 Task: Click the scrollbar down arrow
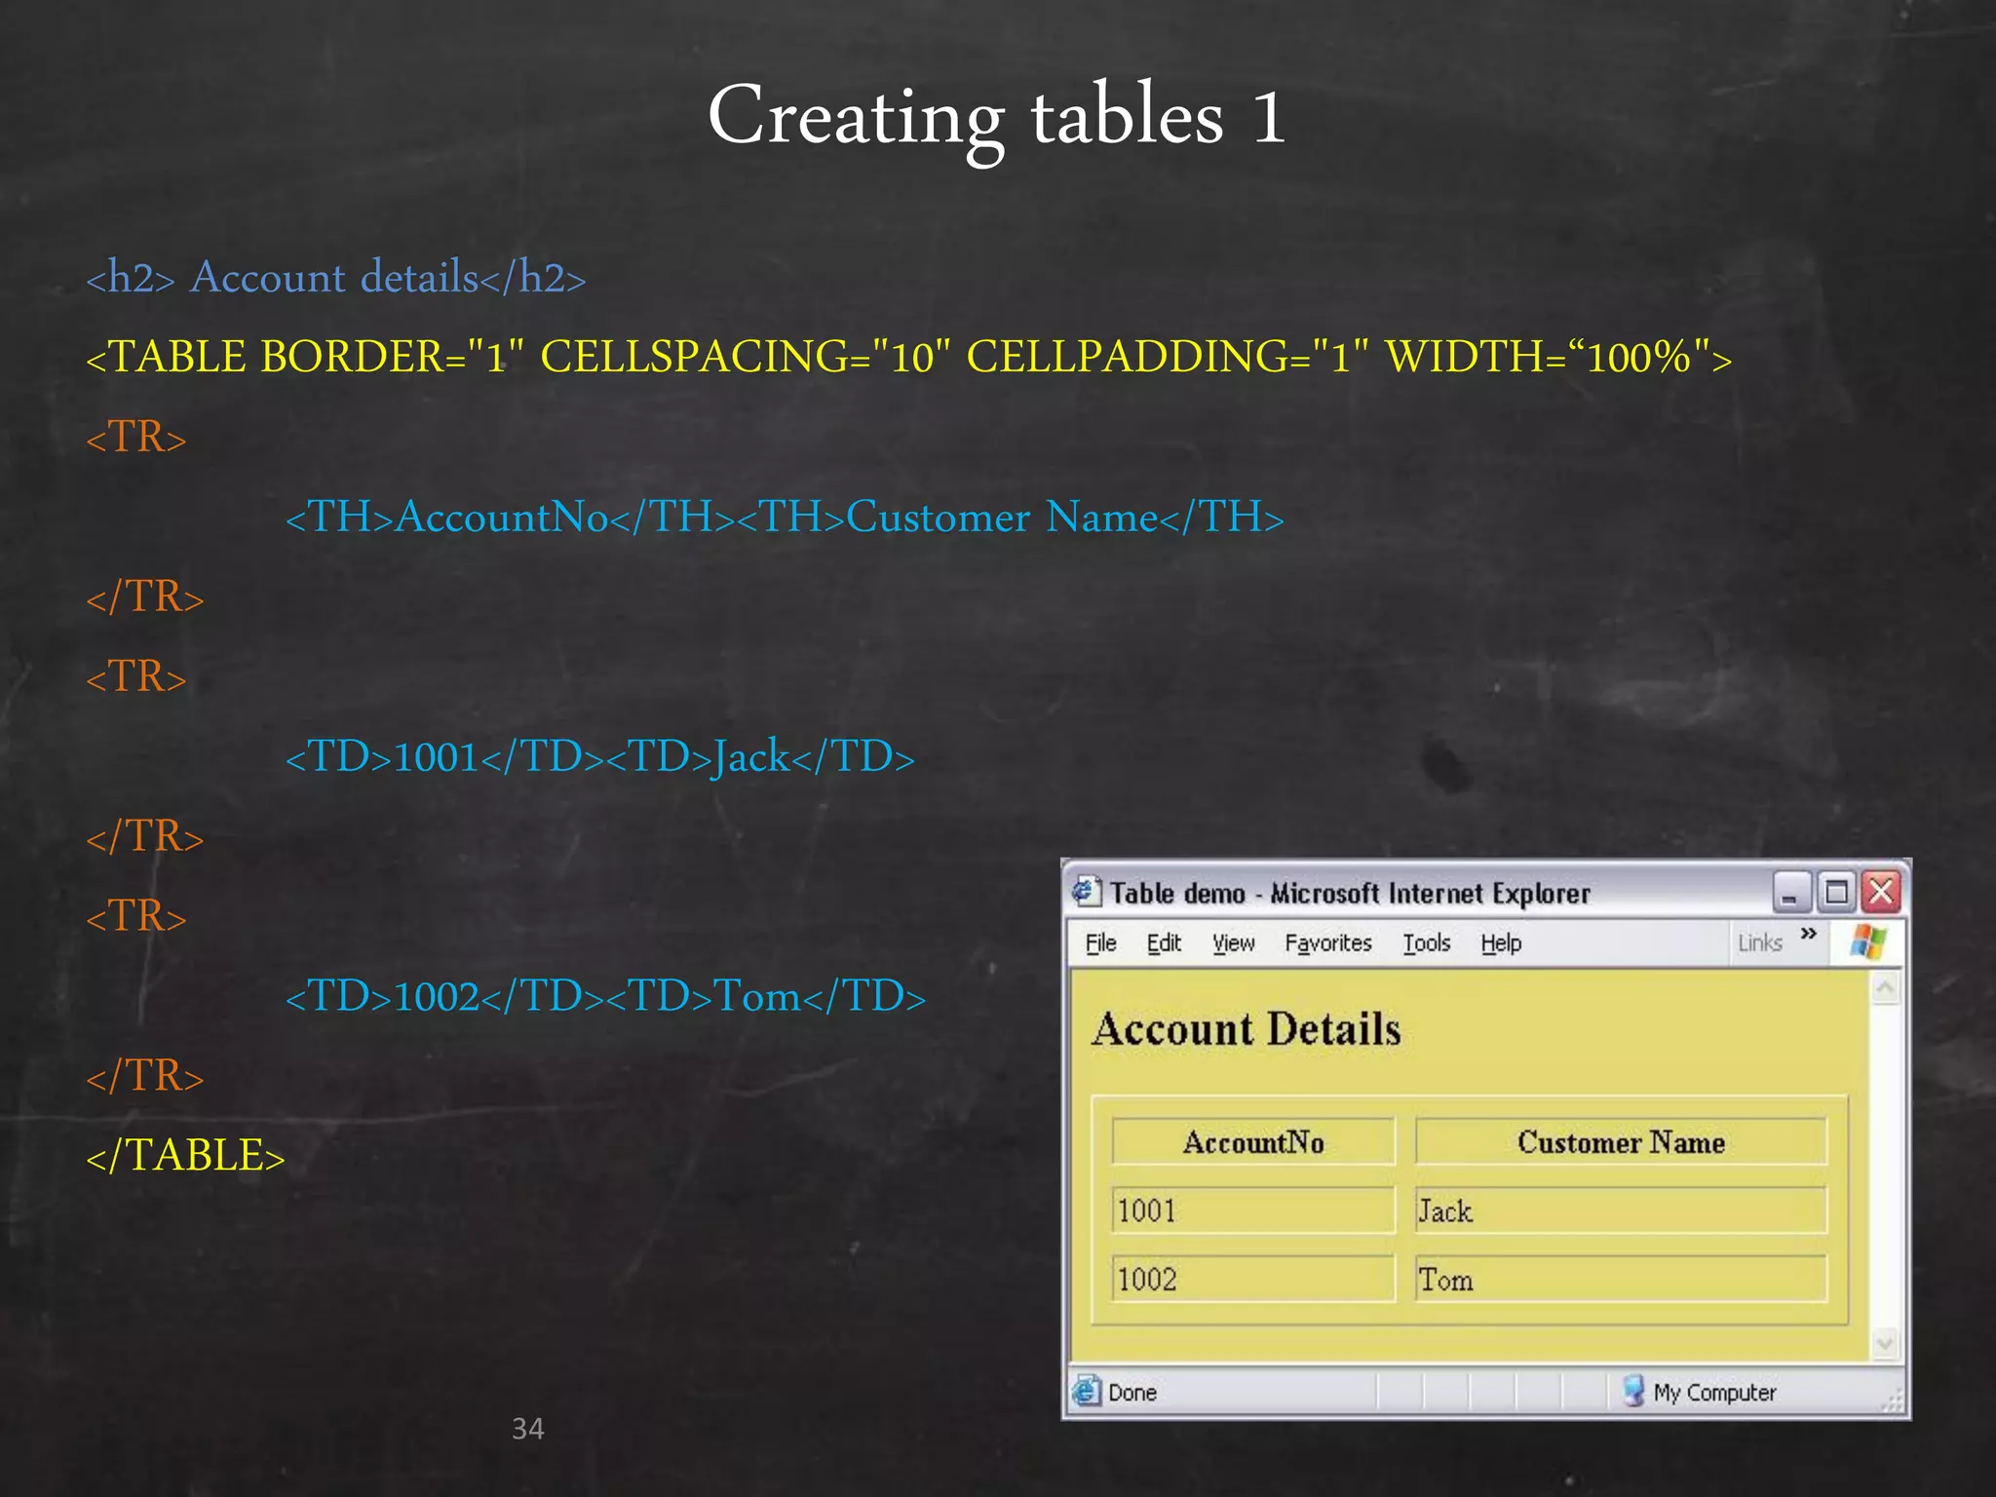[1885, 1343]
